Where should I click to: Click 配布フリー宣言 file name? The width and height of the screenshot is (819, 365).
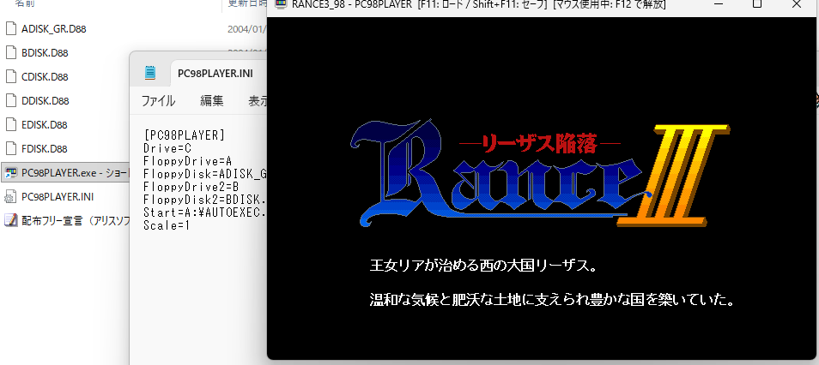pyautogui.click(x=76, y=220)
